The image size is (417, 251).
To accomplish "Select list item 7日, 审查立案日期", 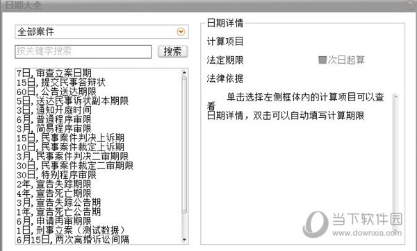I will coord(54,73).
